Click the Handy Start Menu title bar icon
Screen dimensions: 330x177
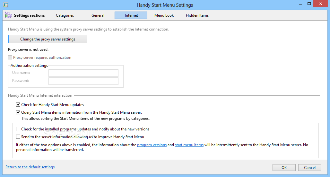pyautogui.click(x=6, y=5)
